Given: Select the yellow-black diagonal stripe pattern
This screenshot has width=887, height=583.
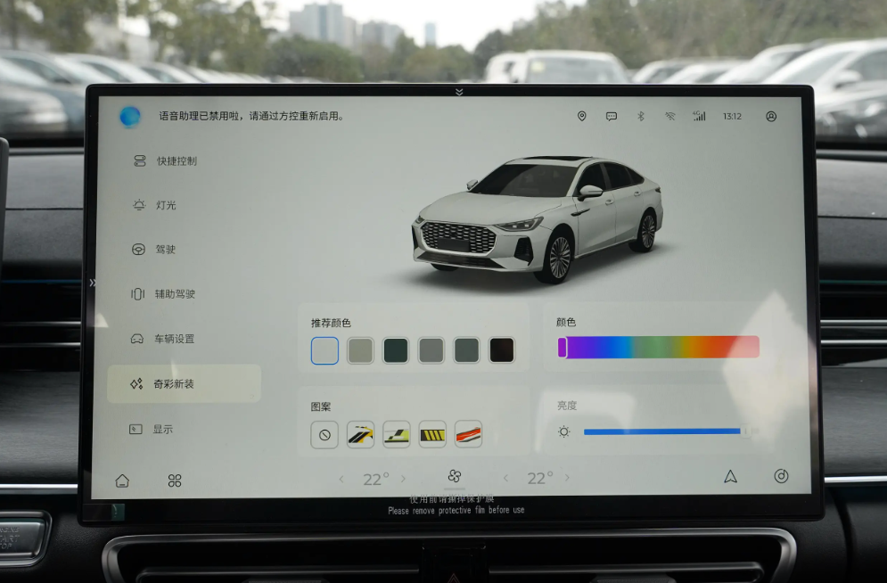Looking at the screenshot, I should click(x=360, y=435).
